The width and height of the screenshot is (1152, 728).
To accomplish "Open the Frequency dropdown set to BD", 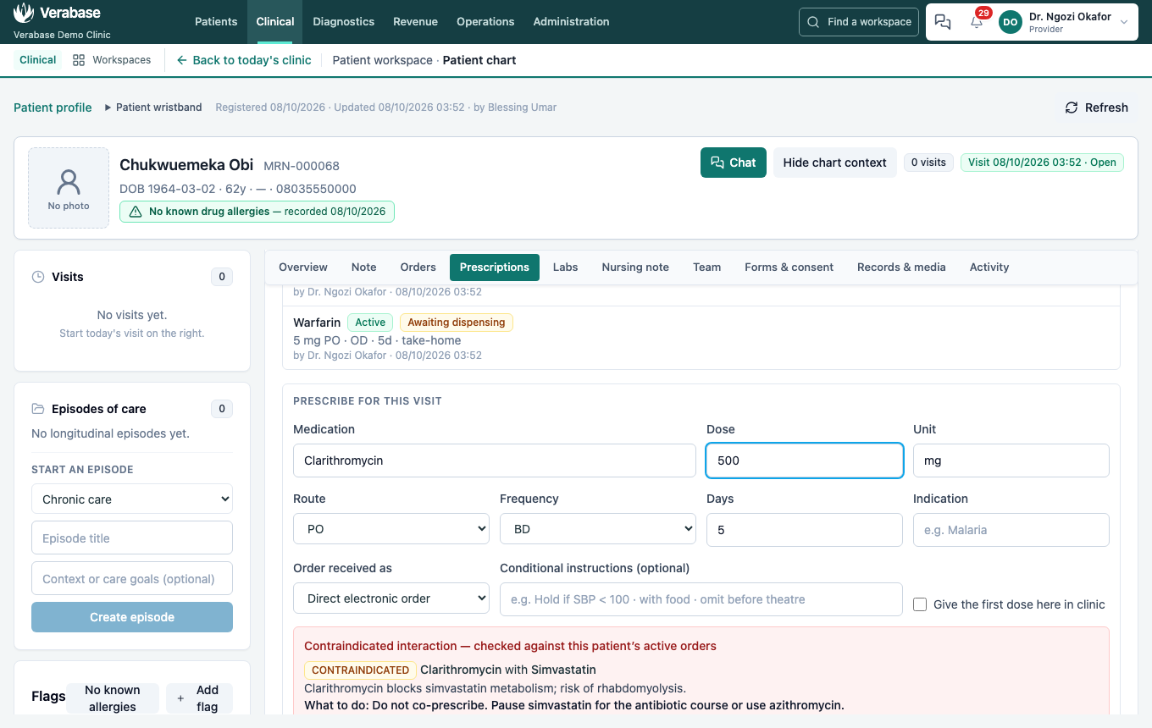I will pyautogui.click(x=598, y=529).
